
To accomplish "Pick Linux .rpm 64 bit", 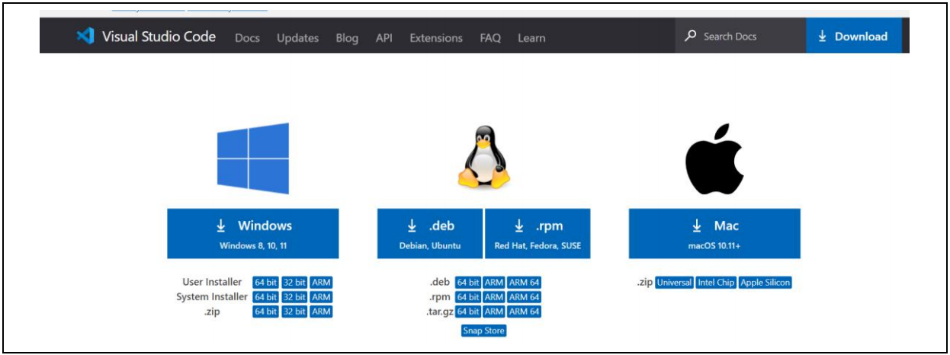I will [x=468, y=297].
